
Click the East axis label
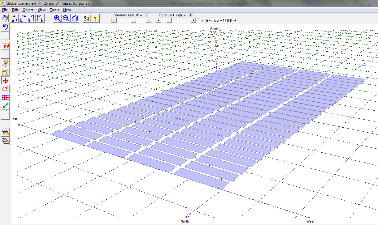coord(14,119)
